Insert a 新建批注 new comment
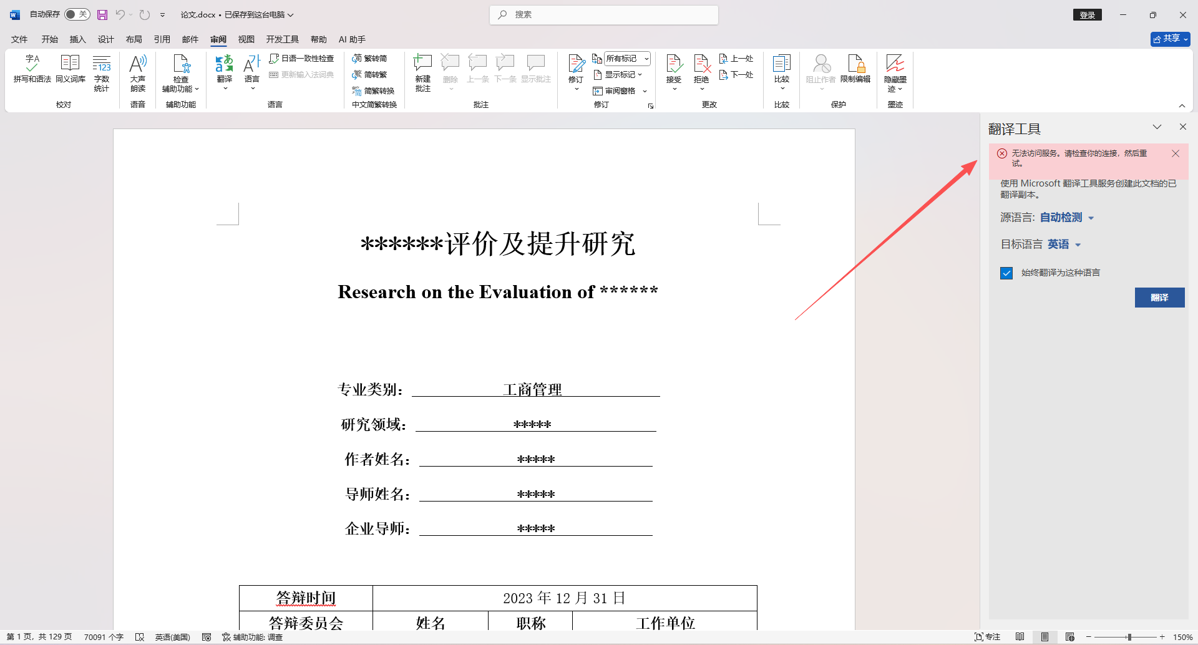The width and height of the screenshot is (1198, 645). [423, 73]
